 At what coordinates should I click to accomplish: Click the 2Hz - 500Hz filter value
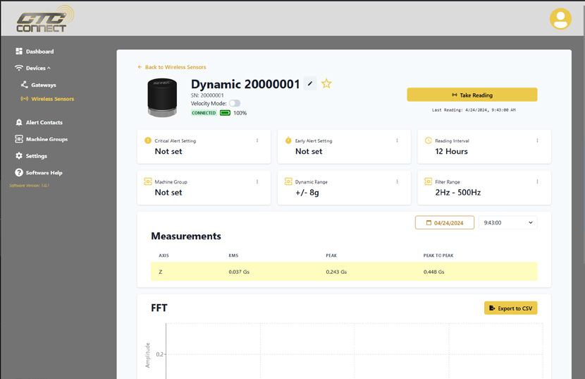coord(457,193)
